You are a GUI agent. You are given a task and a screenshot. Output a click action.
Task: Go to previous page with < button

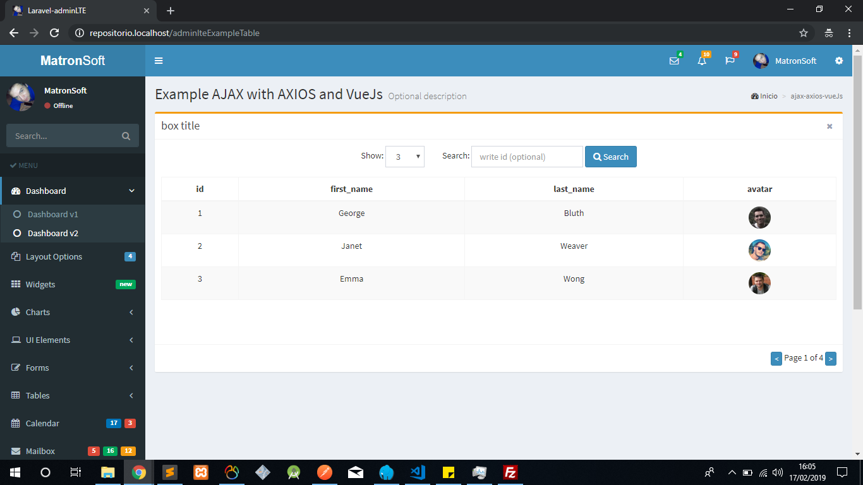[x=776, y=359]
